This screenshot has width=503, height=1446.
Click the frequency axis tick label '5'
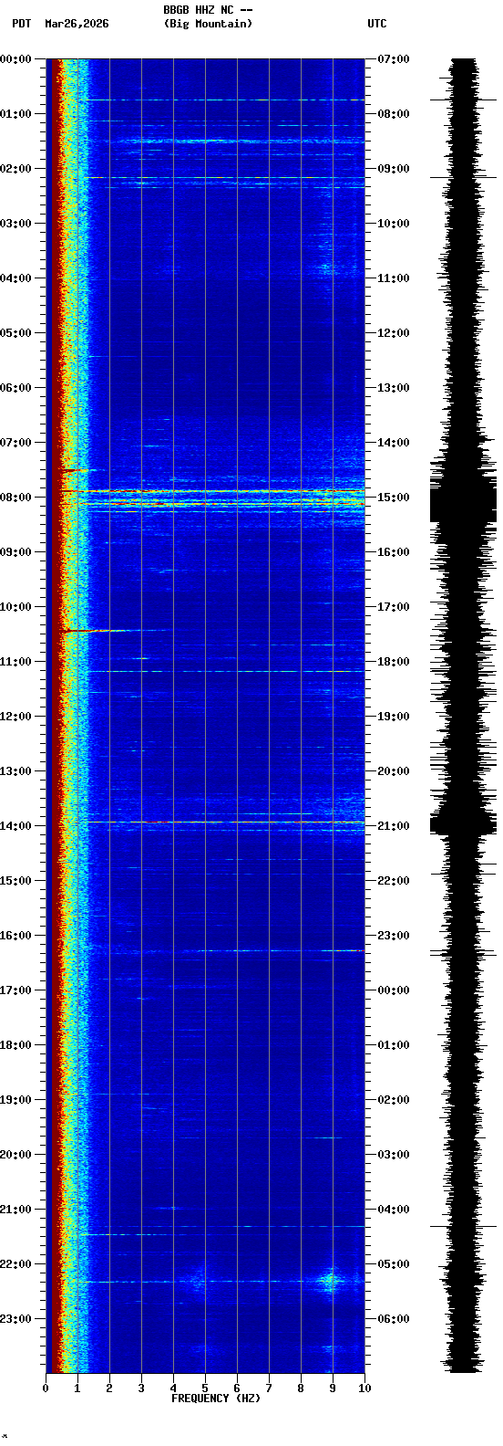pyautogui.click(x=205, y=1388)
